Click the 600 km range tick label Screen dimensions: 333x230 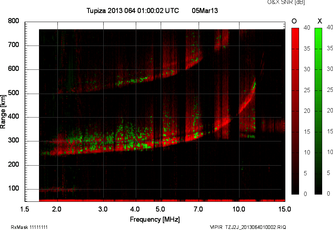tap(13, 69)
